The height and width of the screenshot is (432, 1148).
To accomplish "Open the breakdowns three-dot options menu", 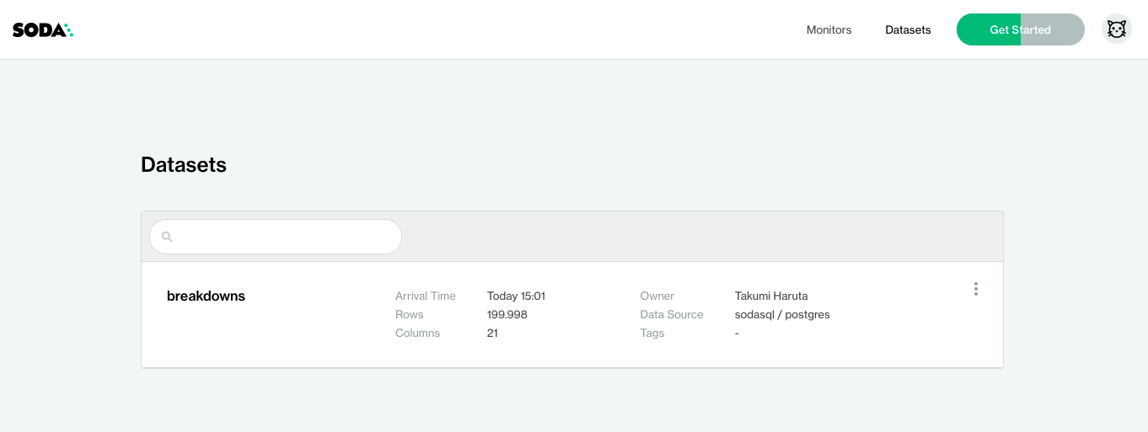I will (x=975, y=289).
